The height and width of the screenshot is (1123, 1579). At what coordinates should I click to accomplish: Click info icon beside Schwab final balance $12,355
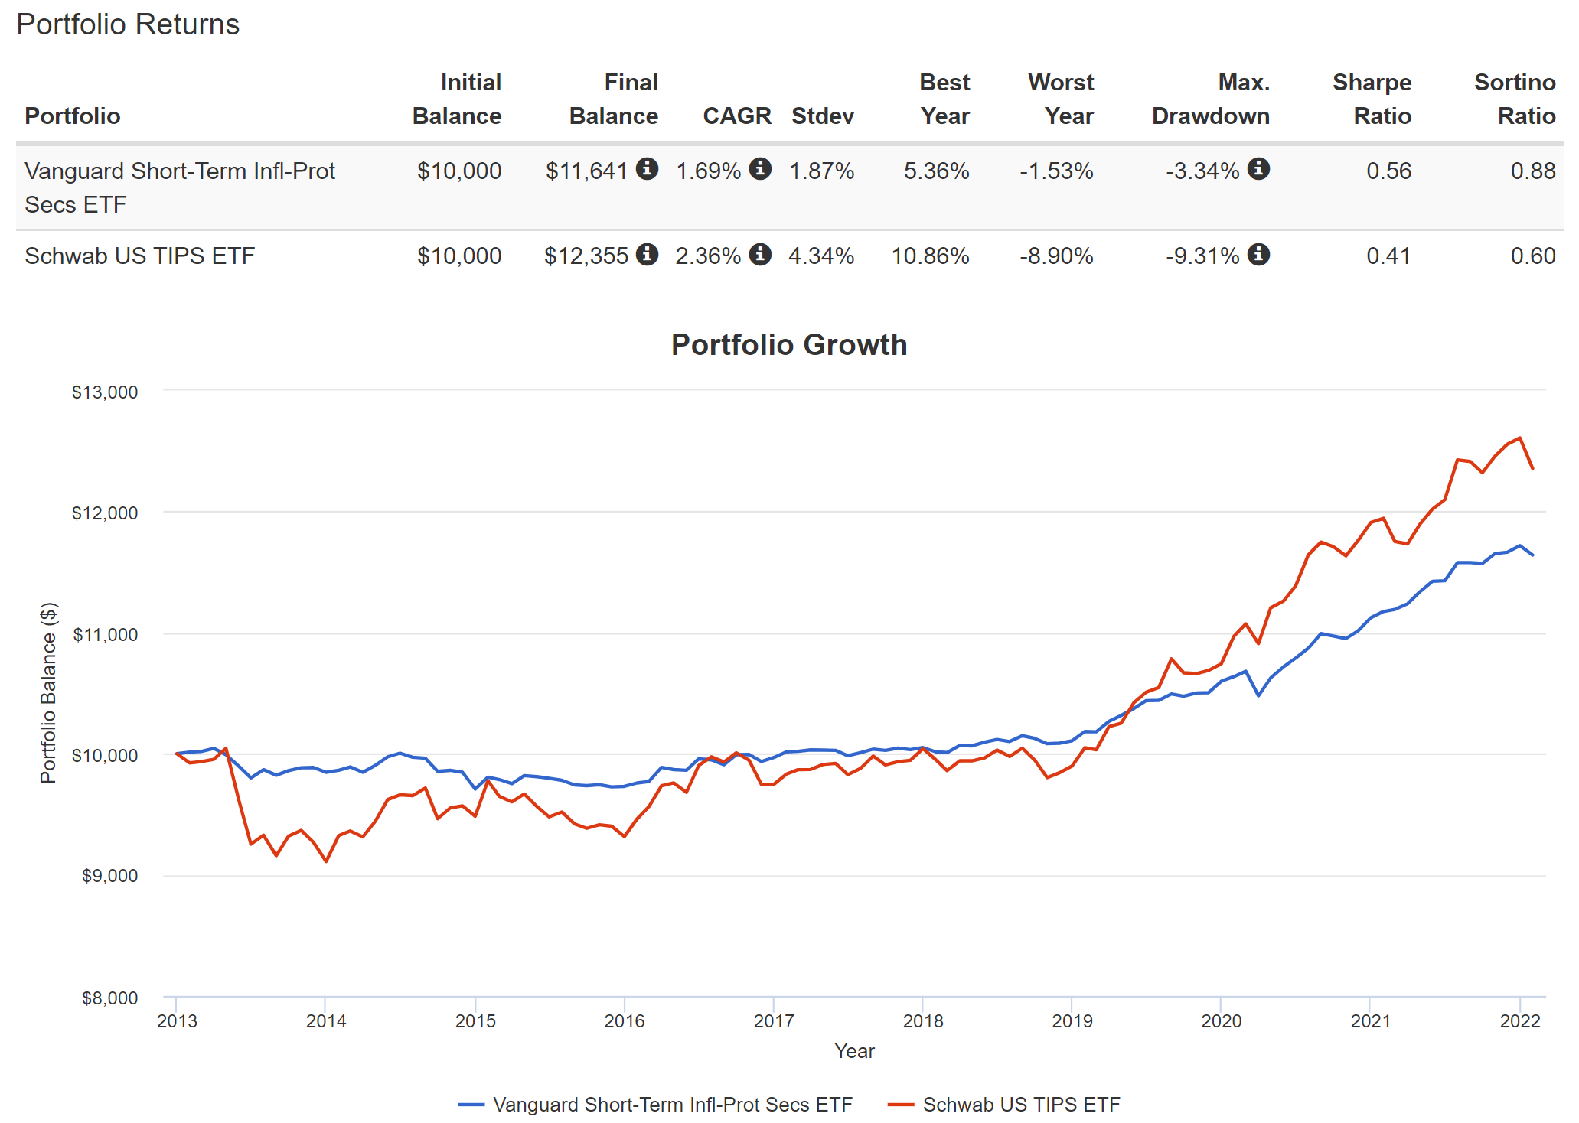coord(647,254)
